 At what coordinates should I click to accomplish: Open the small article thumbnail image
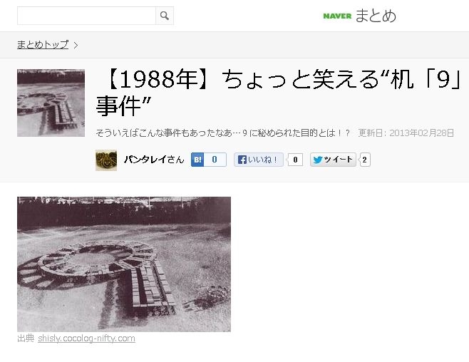click(51, 103)
